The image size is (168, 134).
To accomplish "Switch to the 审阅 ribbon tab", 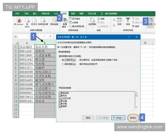I will point(73,14).
